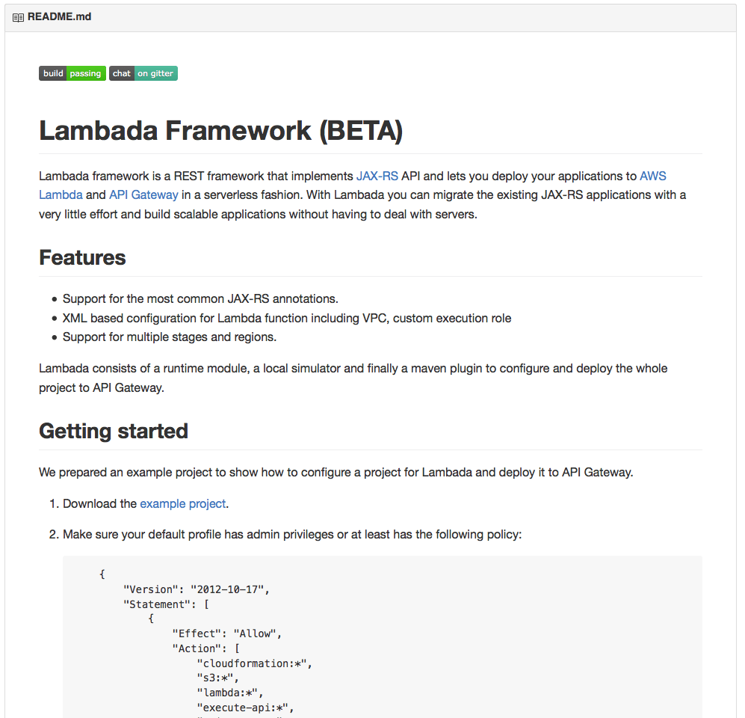
Task: Click the document icon beside README.md title
Action: pyautogui.click(x=17, y=16)
